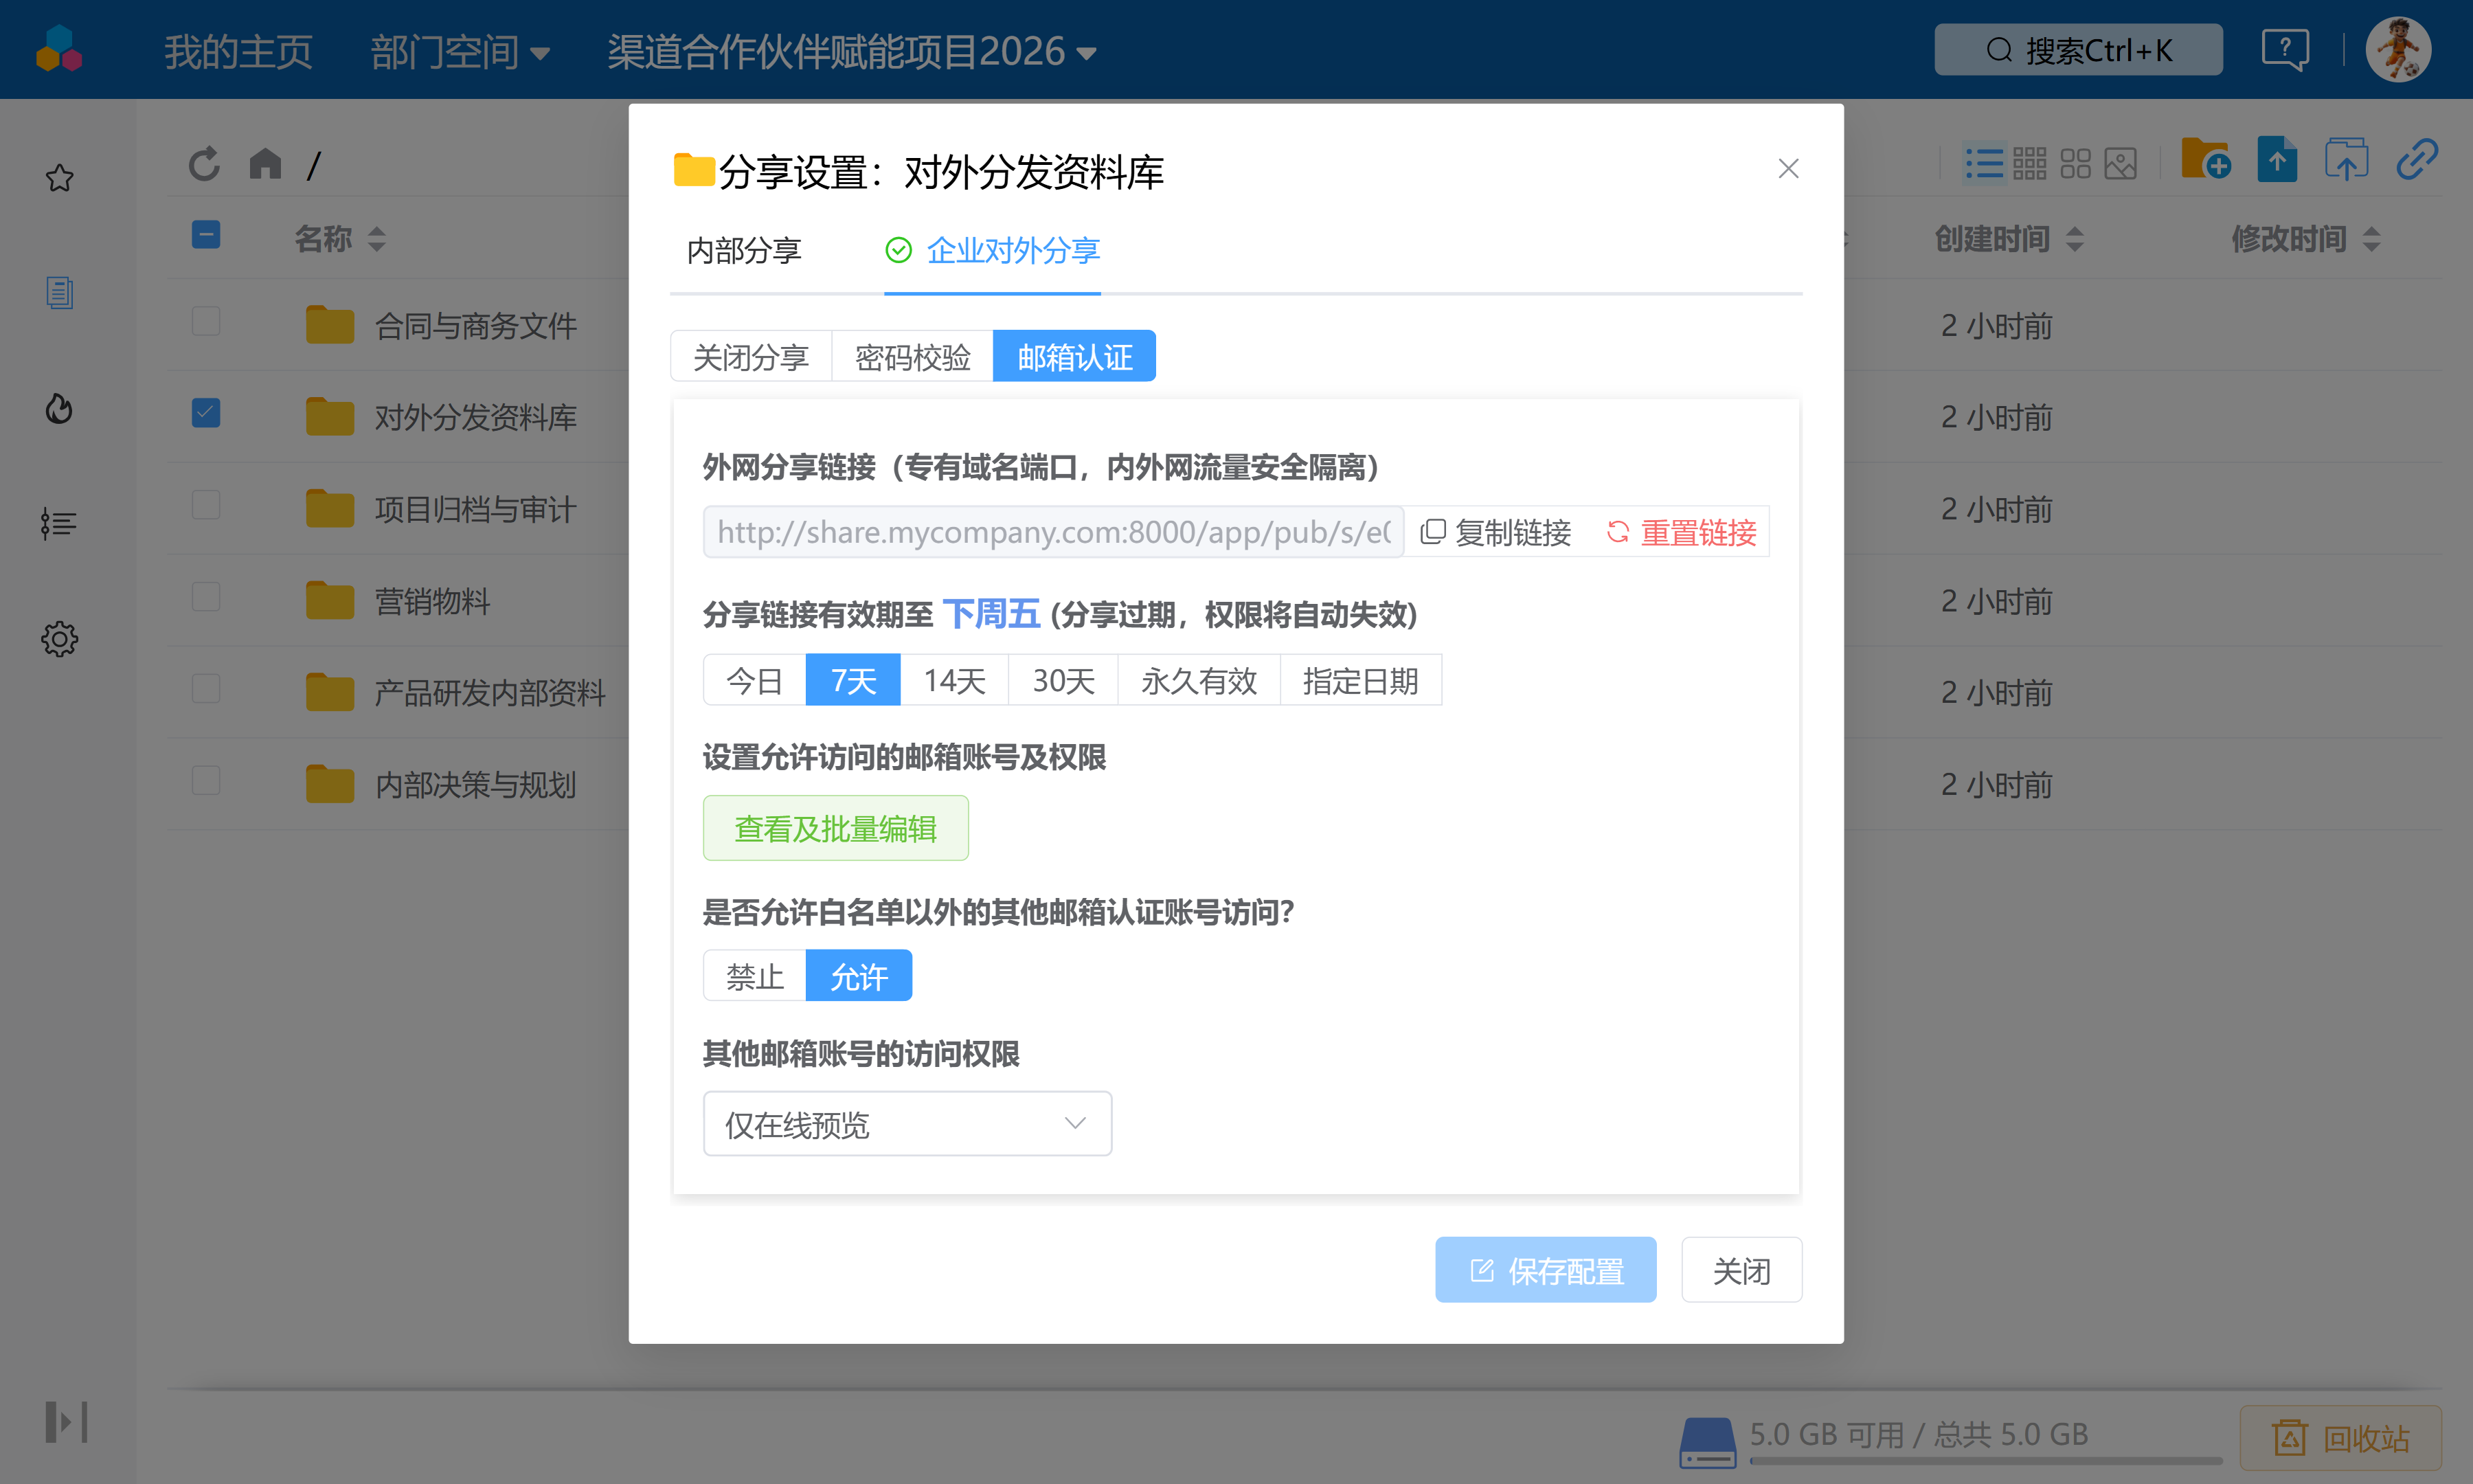Switch to grid view layout
The width and height of the screenshot is (2473, 1484).
coord(2031,162)
